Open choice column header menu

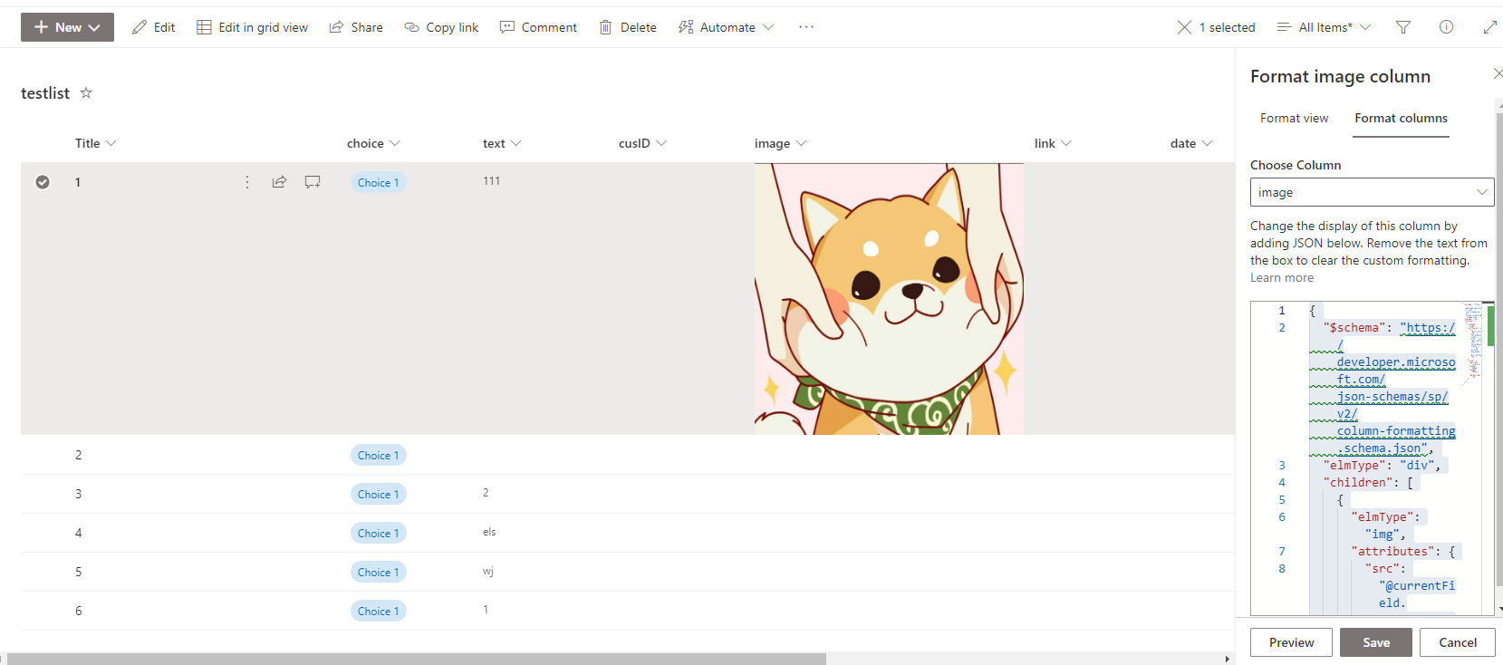tap(373, 143)
